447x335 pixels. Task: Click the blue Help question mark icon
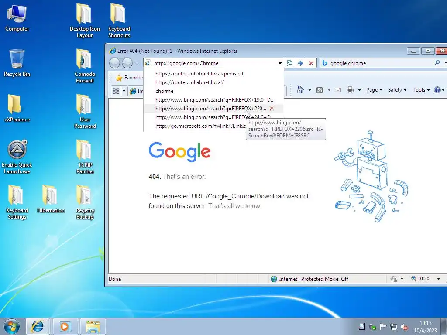[x=437, y=90]
